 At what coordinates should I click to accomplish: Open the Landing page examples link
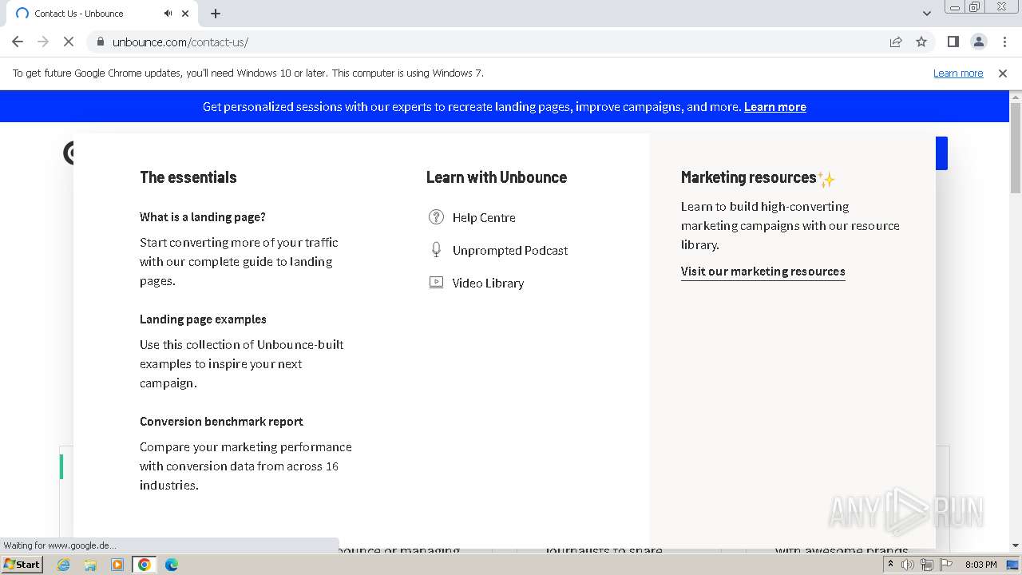[203, 319]
